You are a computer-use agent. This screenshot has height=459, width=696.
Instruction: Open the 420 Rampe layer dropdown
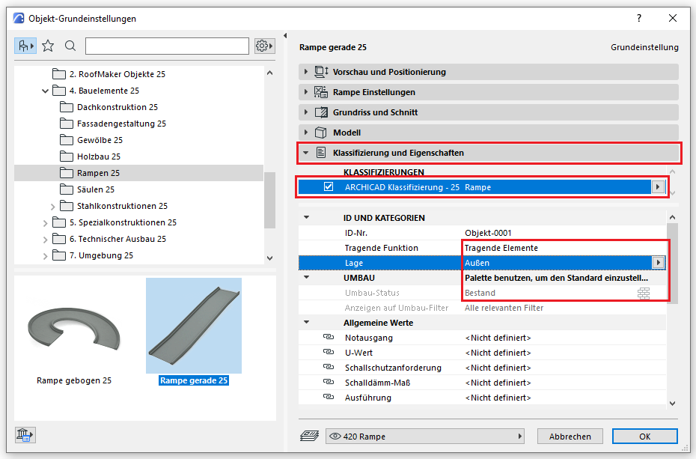pos(425,437)
